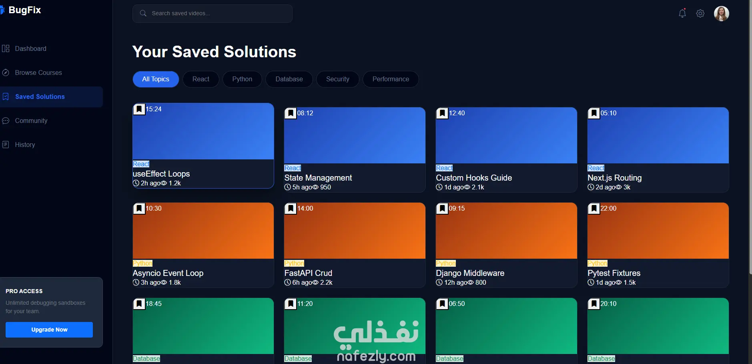This screenshot has height=364, width=752.
Task: Focus the Search saved videos field
Action: point(213,14)
